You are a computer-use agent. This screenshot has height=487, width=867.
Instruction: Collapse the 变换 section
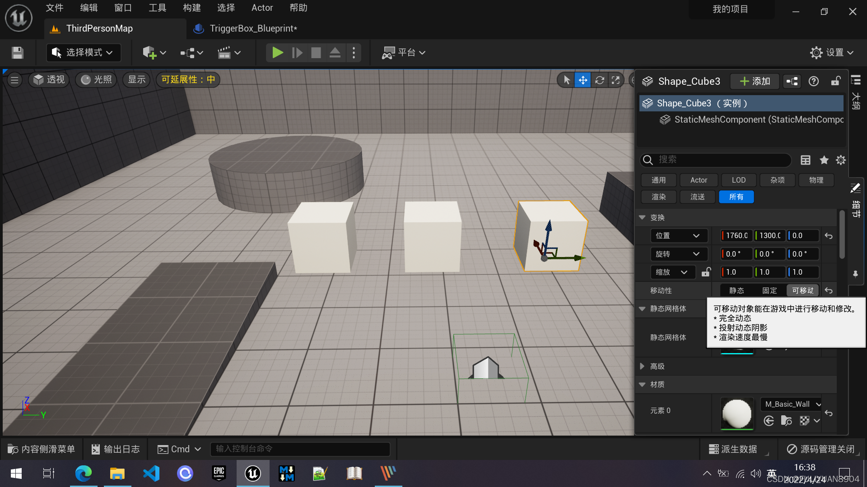[x=642, y=217]
